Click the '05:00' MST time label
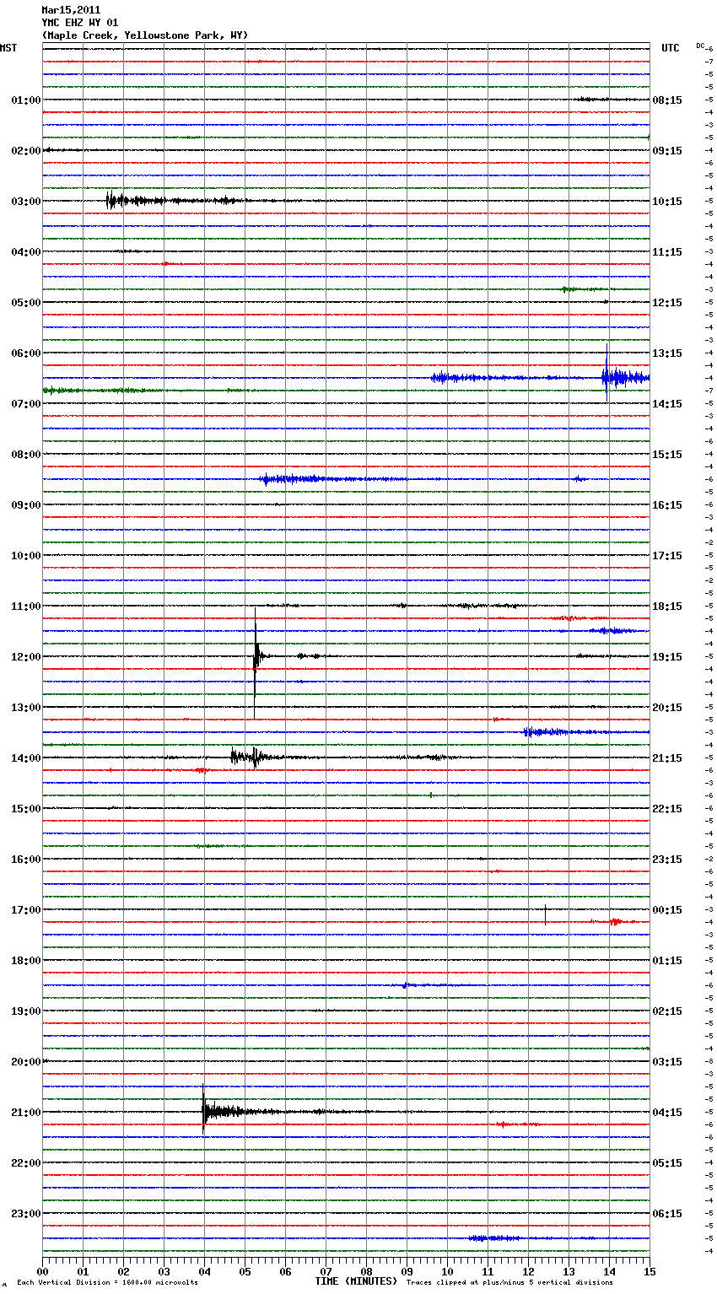Screen dimensions: 717x1294 26,303
